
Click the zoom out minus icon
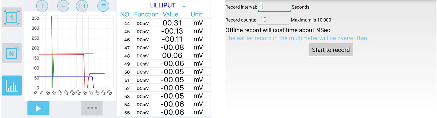tap(63, 6)
